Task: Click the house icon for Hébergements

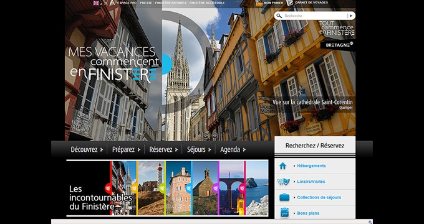Action: [283, 166]
